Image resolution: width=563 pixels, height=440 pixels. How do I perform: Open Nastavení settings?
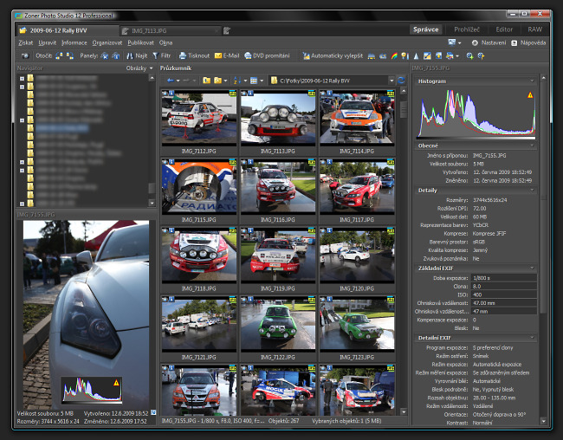[x=489, y=42]
